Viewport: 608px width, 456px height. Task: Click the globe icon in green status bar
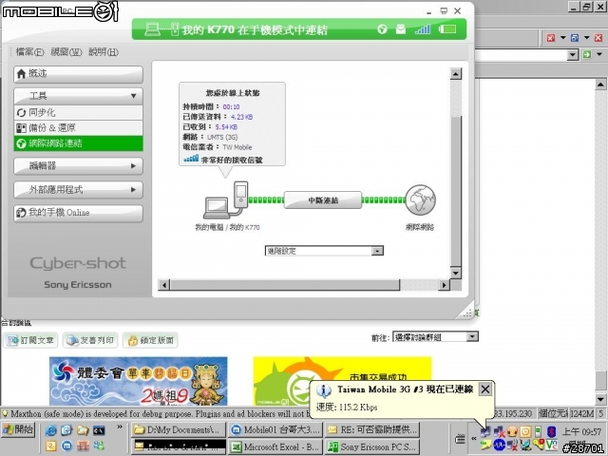(x=382, y=29)
